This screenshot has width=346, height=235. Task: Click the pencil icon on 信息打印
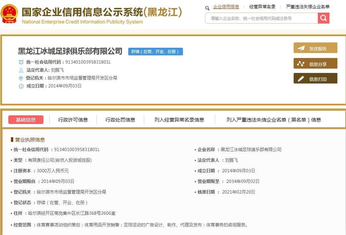301,79
